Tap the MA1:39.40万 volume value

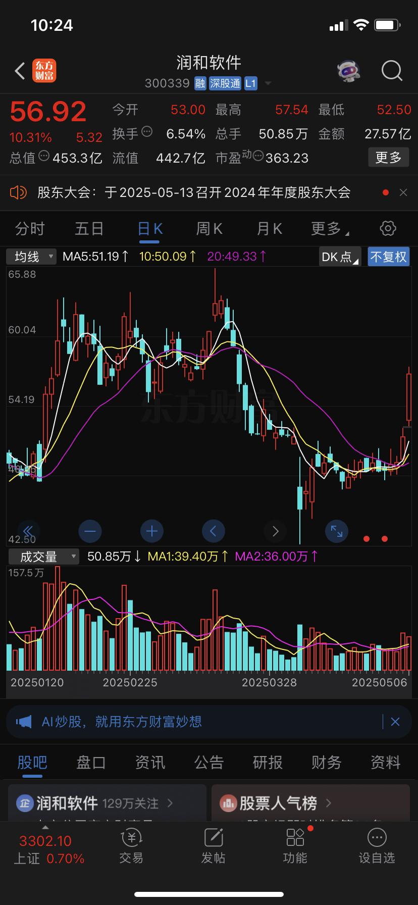(188, 557)
